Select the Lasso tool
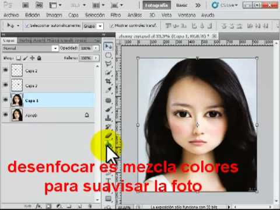This screenshot has height=210, width=280. tap(108, 64)
